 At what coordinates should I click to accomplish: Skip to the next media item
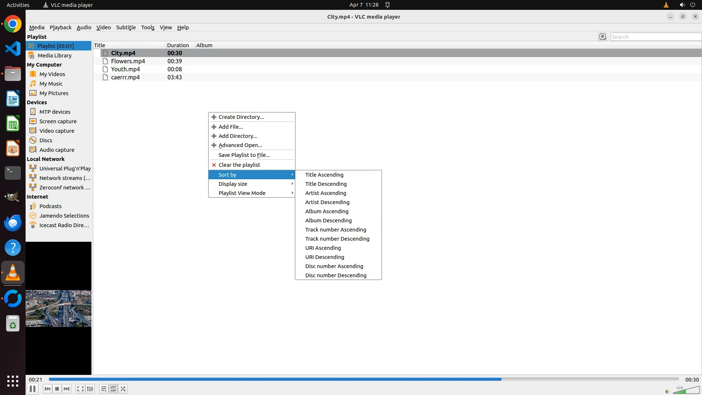(x=67, y=389)
